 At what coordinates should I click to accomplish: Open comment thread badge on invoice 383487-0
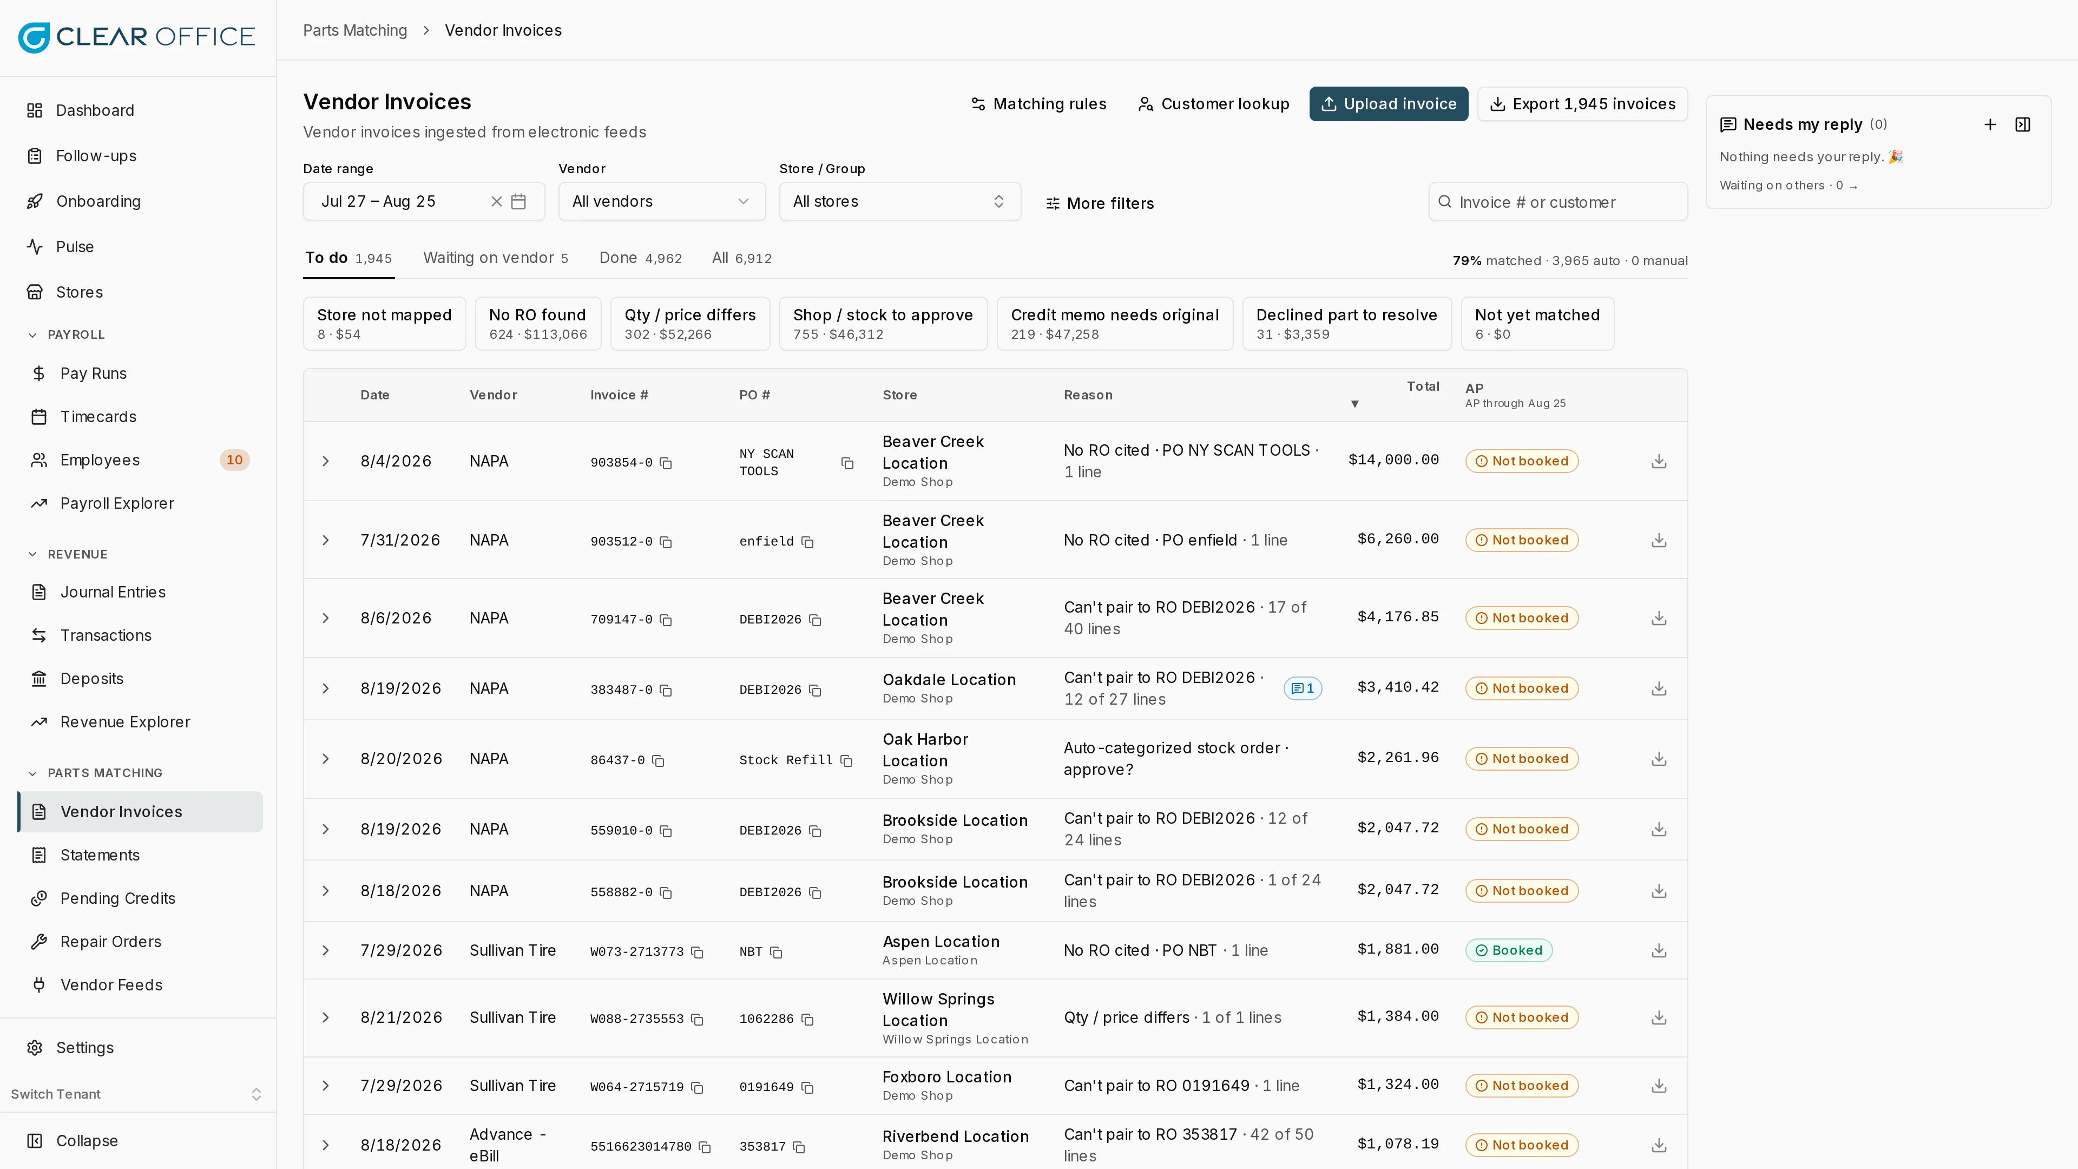click(x=1302, y=689)
